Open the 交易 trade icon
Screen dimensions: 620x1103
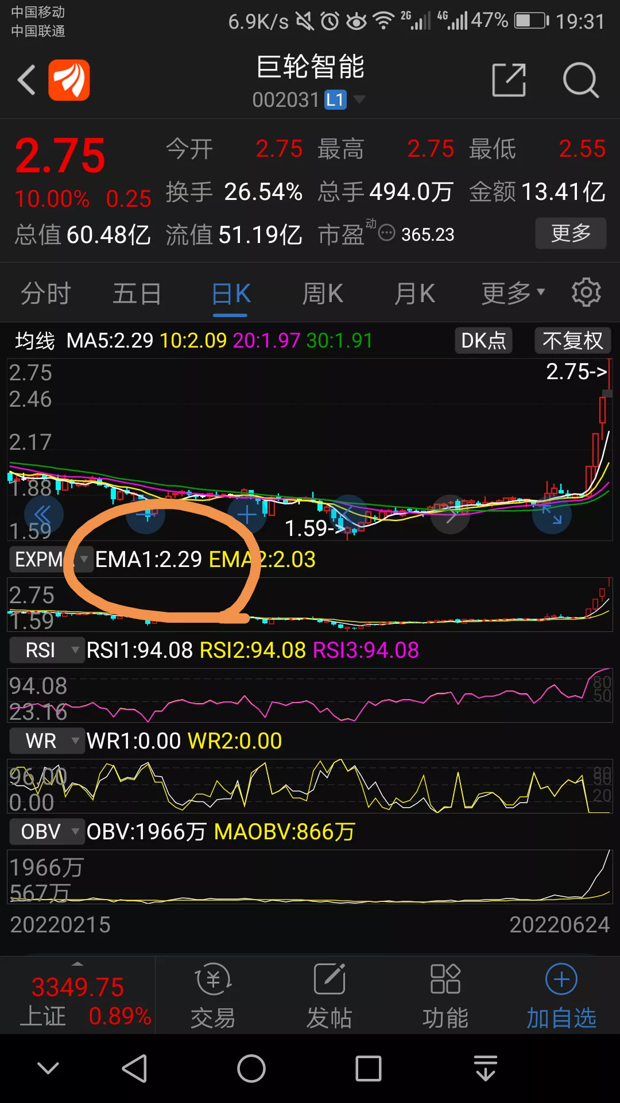click(x=213, y=996)
